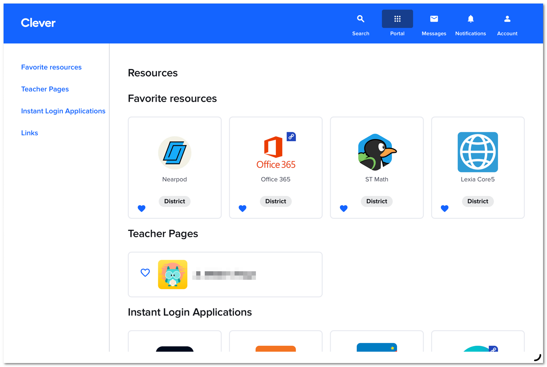Image resolution: width=547 pixels, height=367 pixels.
Task: Jump to Links in sidebar
Action: coord(30,133)
